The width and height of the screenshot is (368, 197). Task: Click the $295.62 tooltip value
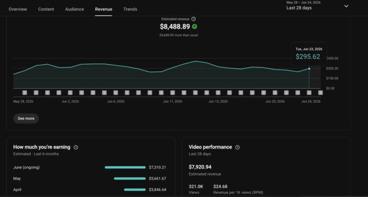308,57
